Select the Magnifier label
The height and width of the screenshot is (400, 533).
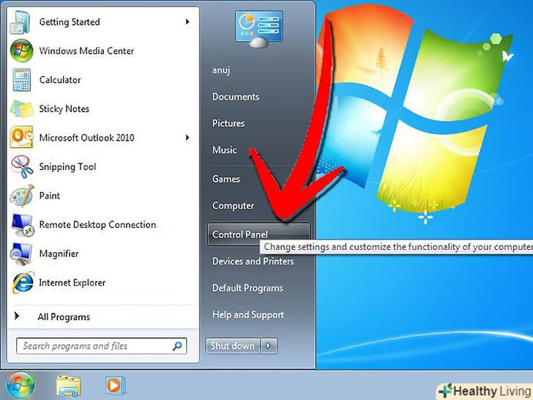coord(59,253)
